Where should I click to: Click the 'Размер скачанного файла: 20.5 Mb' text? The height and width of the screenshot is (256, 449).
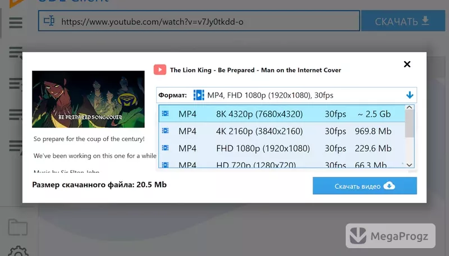(x=99, y=185)
